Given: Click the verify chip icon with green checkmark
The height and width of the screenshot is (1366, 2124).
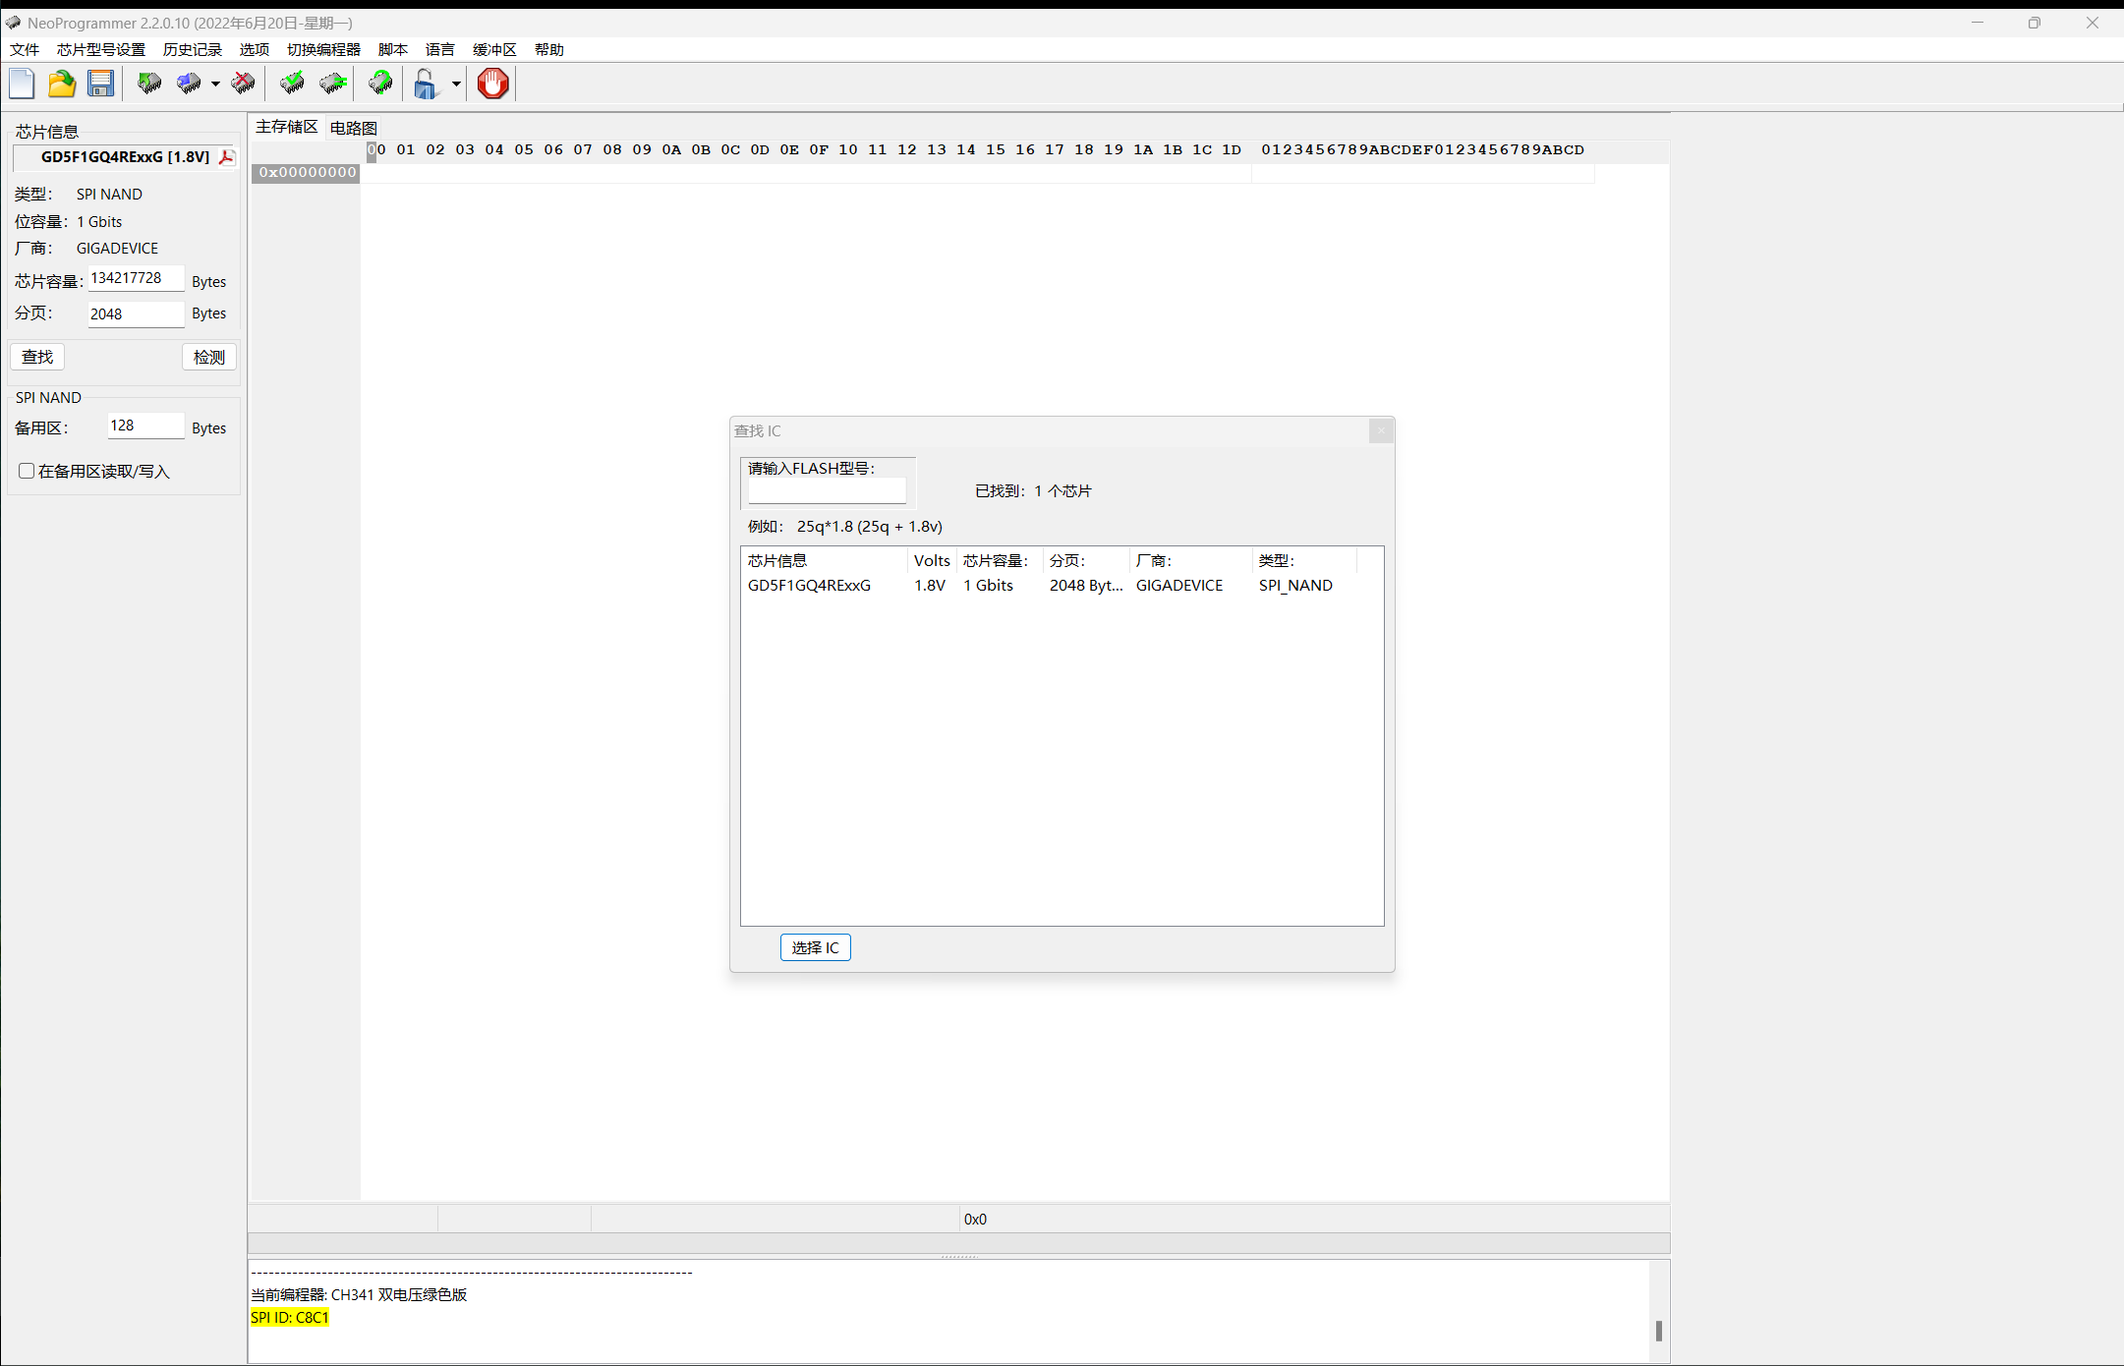Looking at the screenshot, I should tap(292, 85).
